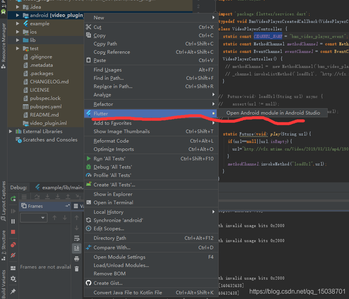
Task: Click Synchronize 'android' refresh icon
Action: [x=89, y=220]
